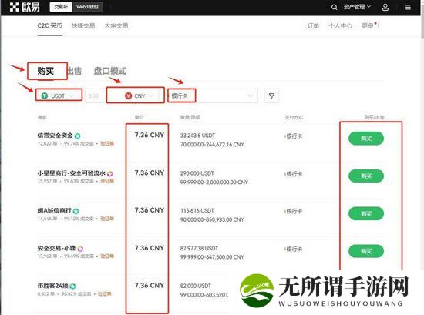Click the 82,000 USDT quantity
This screenshot has height=315, width=424.
(196, 286)
